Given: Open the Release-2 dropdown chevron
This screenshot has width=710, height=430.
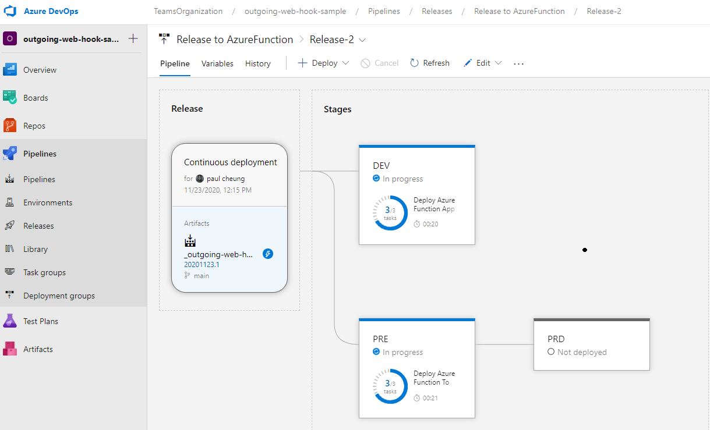Looking at the screenshot, I should click(362, 40).
